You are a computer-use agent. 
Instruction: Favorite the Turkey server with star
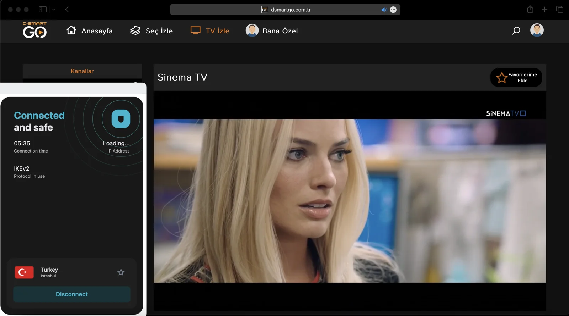click(121, 272)
